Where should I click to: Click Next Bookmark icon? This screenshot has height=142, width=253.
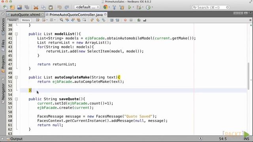tap(98, 20)
